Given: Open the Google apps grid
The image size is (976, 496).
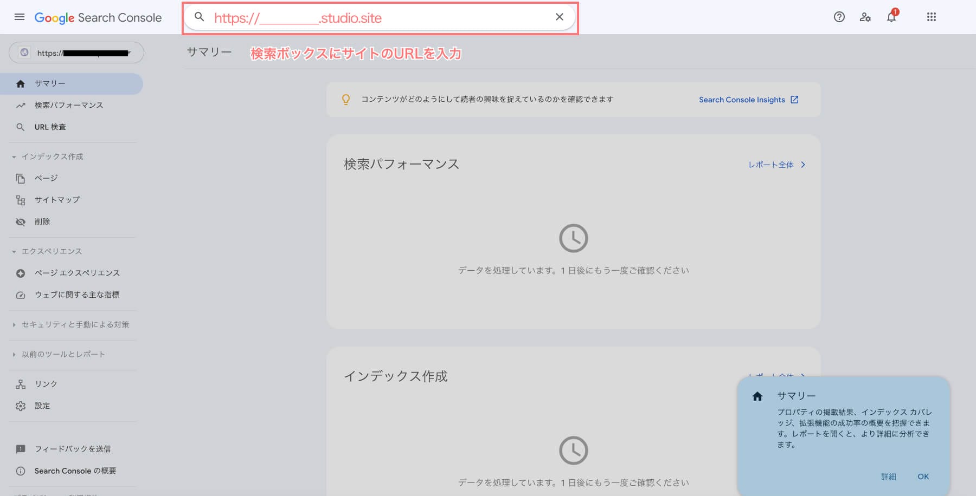Looking at the screenshot, I should 931,17.
